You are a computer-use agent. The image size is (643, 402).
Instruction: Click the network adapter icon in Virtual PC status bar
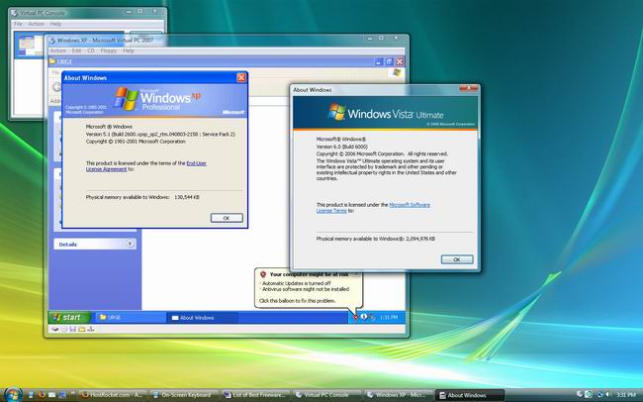tap(91, 329)
